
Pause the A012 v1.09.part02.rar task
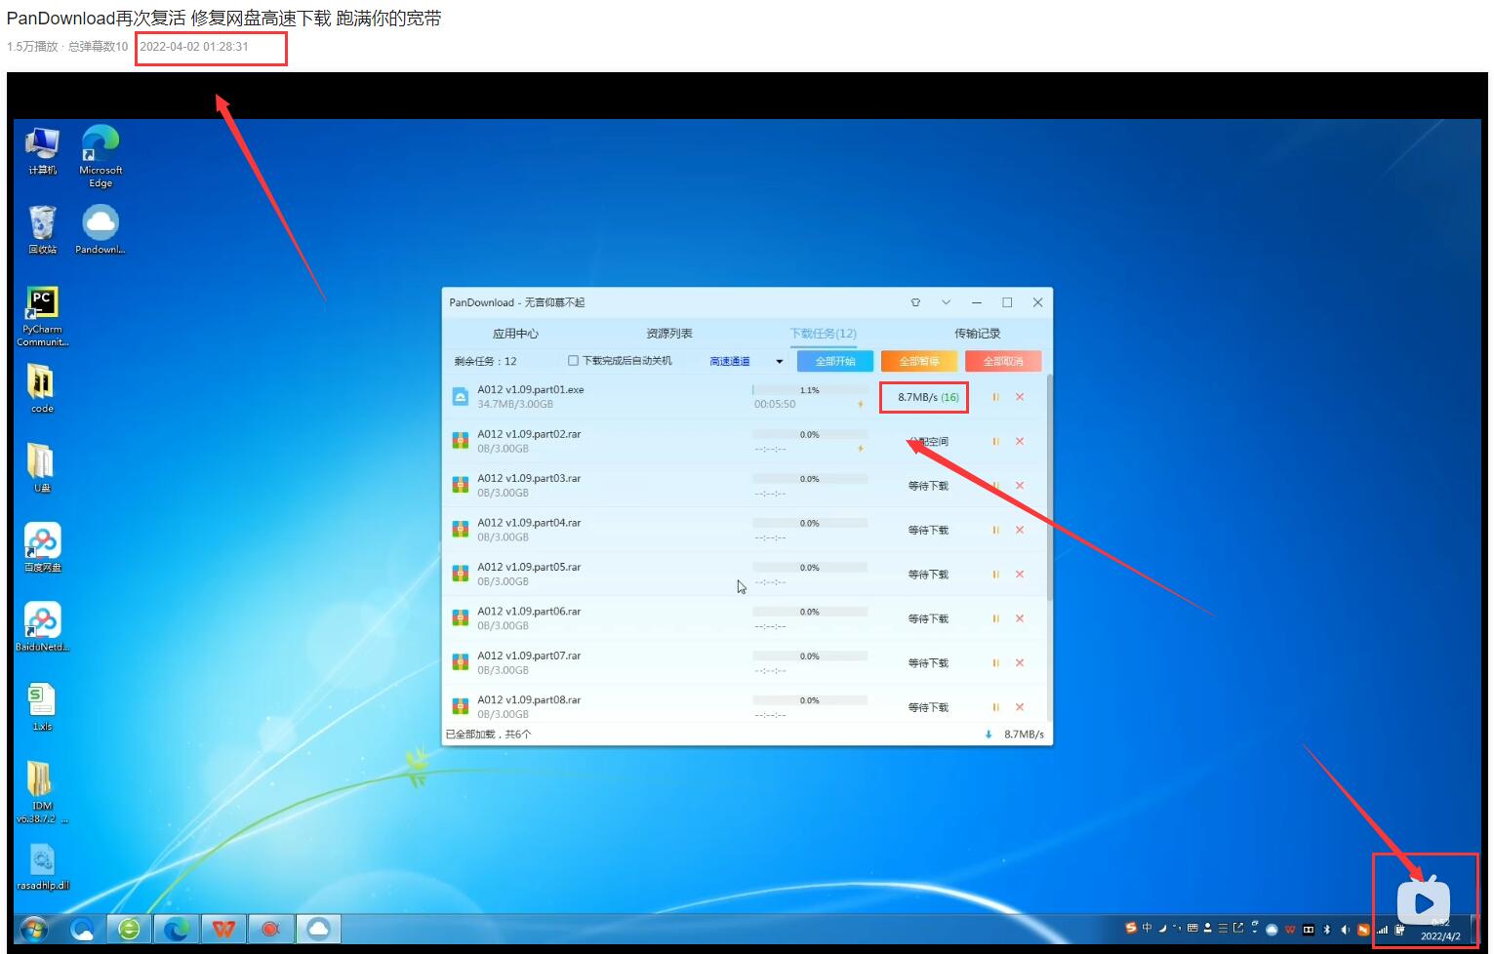click(x=995, y=442)
